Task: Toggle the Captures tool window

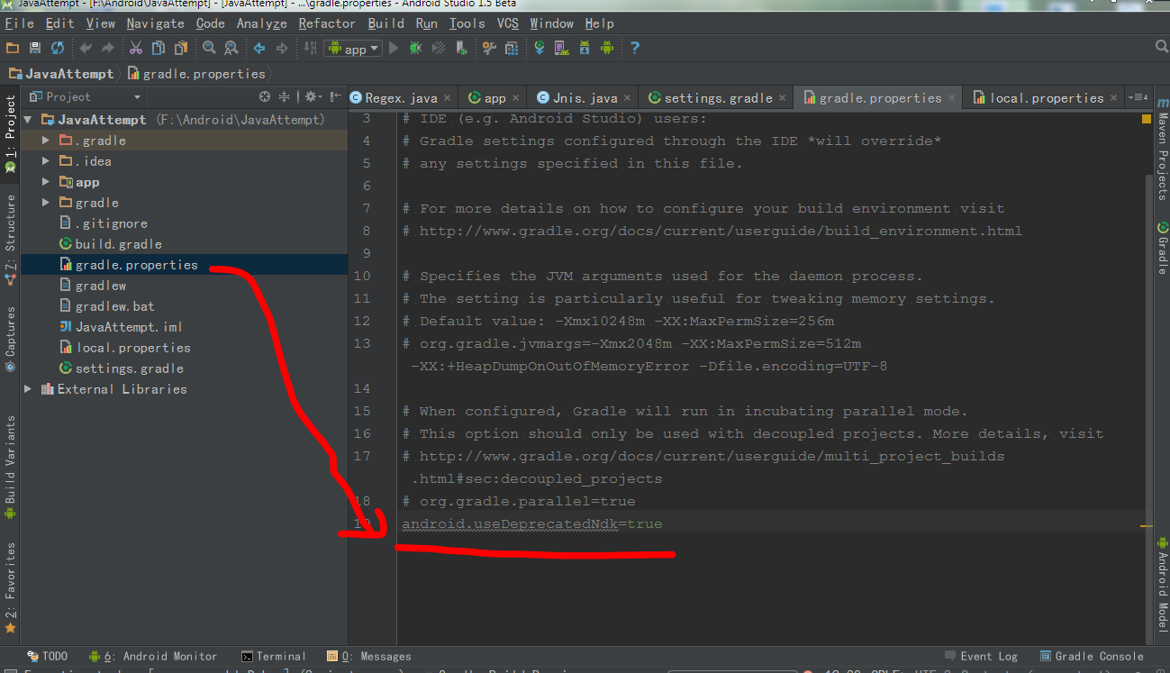Action: 10,341
